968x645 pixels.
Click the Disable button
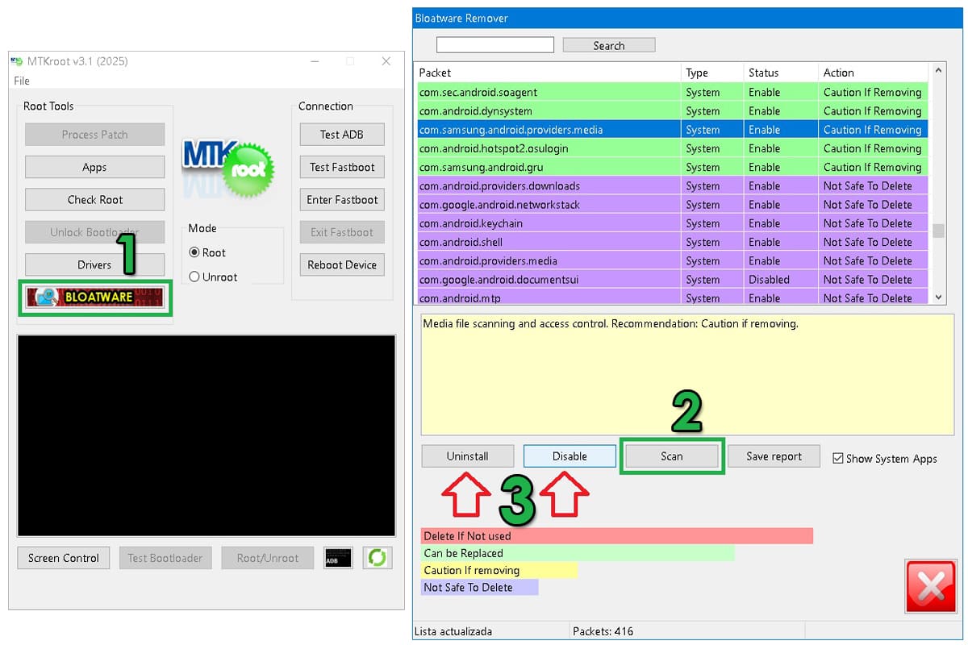coord(570,456)
